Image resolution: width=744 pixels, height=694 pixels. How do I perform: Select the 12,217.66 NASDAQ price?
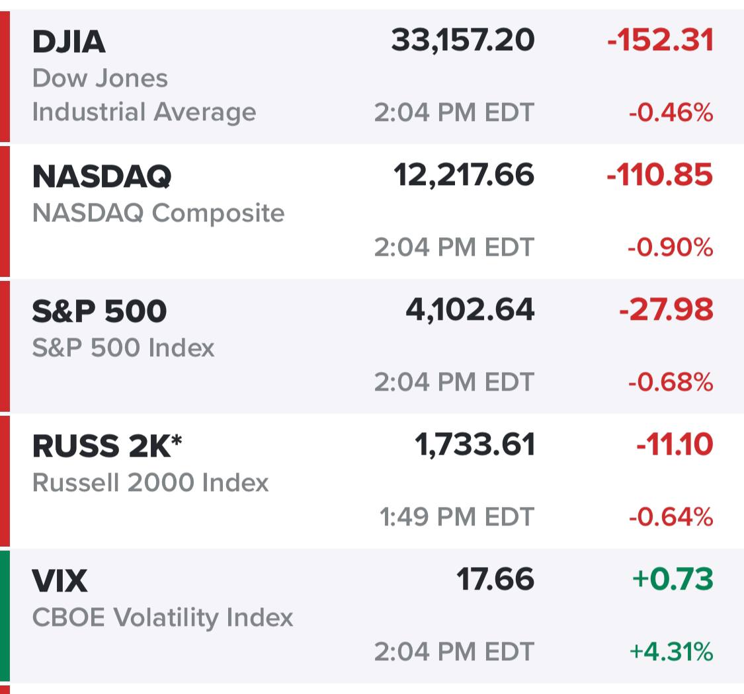(x=464, y=175)
